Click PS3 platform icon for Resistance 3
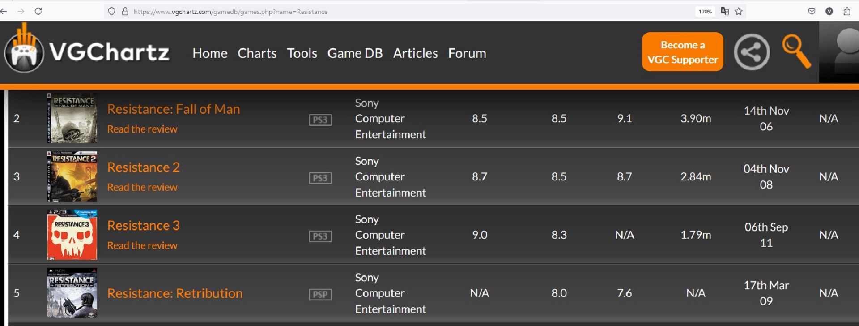Viewport: 859px width, 326px height. click(320, 236)
